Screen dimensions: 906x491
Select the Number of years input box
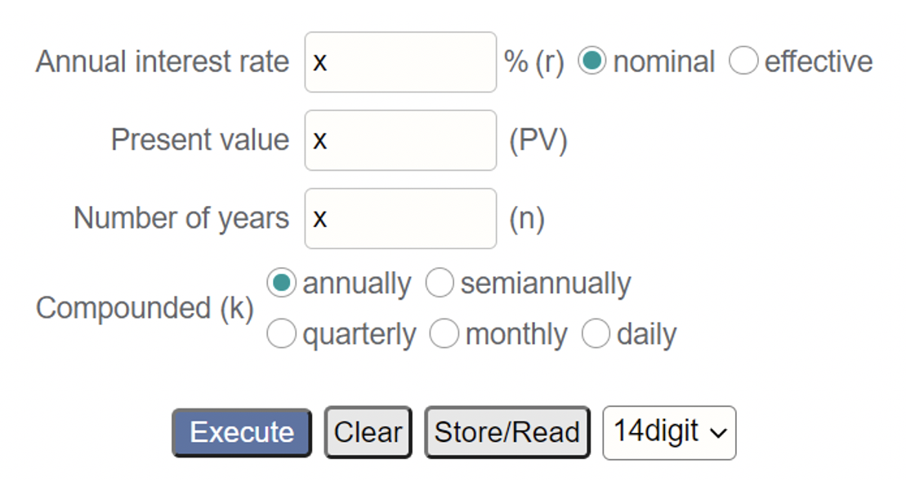pos(400,218)
